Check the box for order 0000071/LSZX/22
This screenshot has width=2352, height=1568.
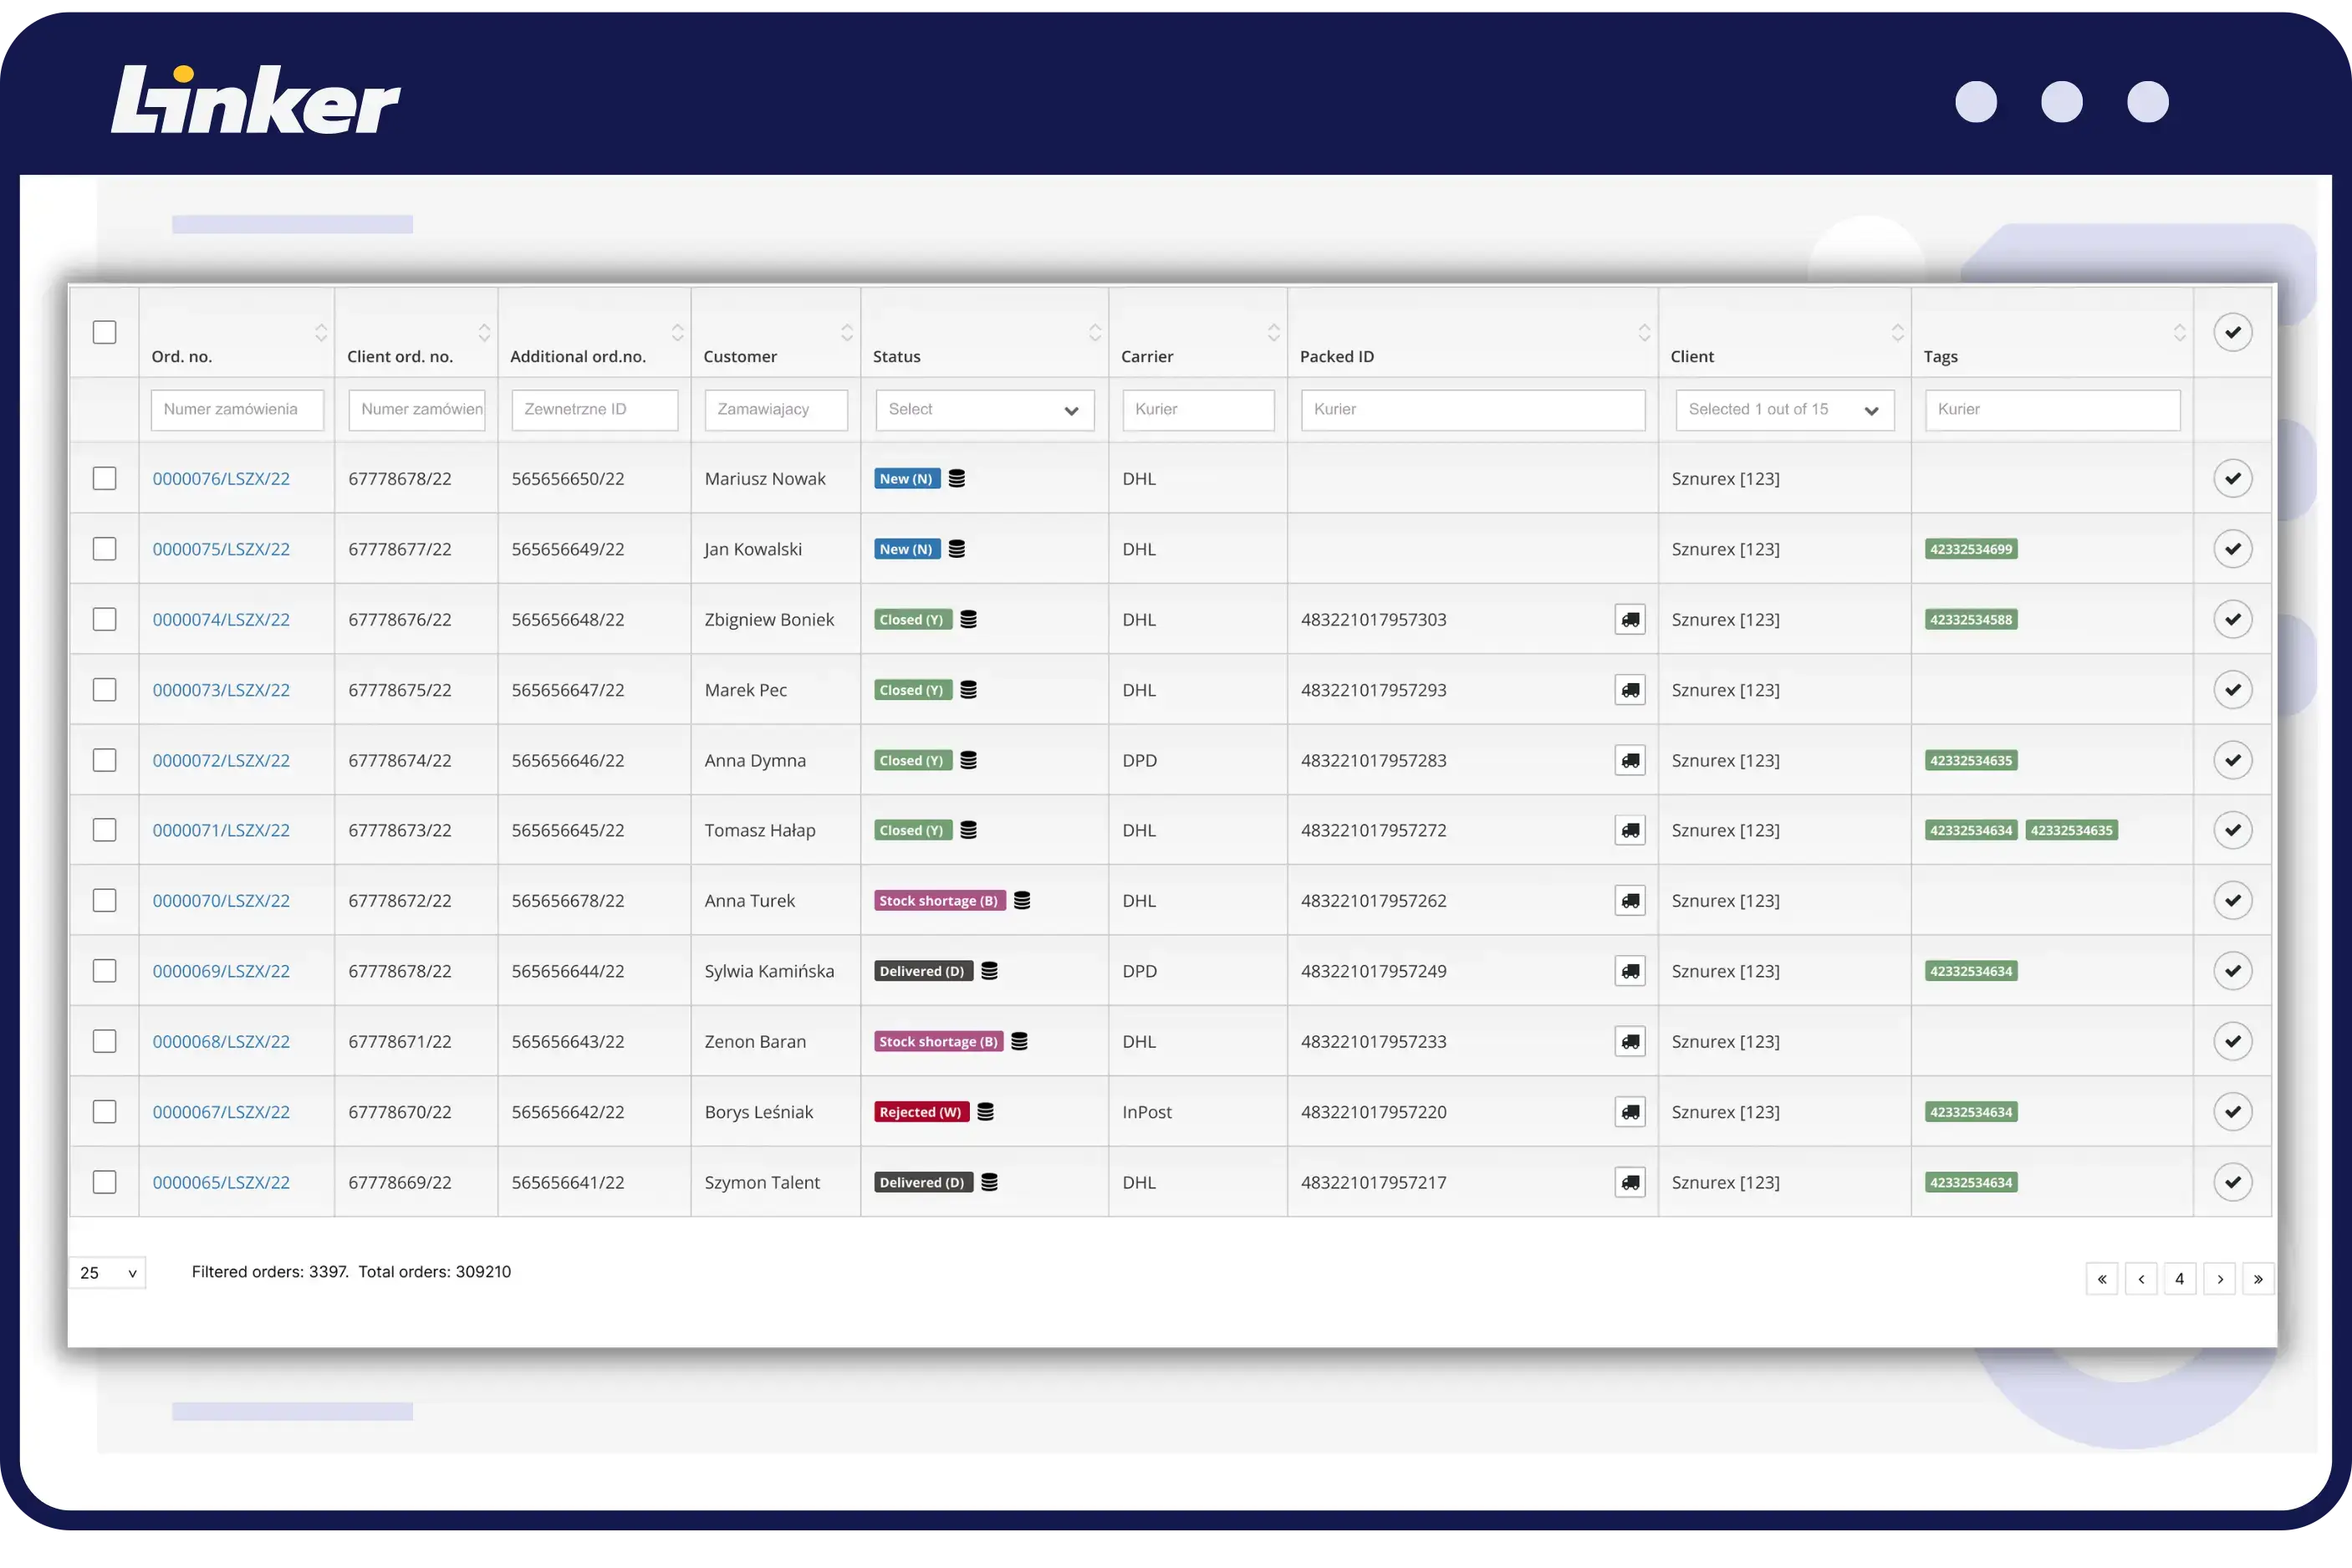(x=104, y=831)
